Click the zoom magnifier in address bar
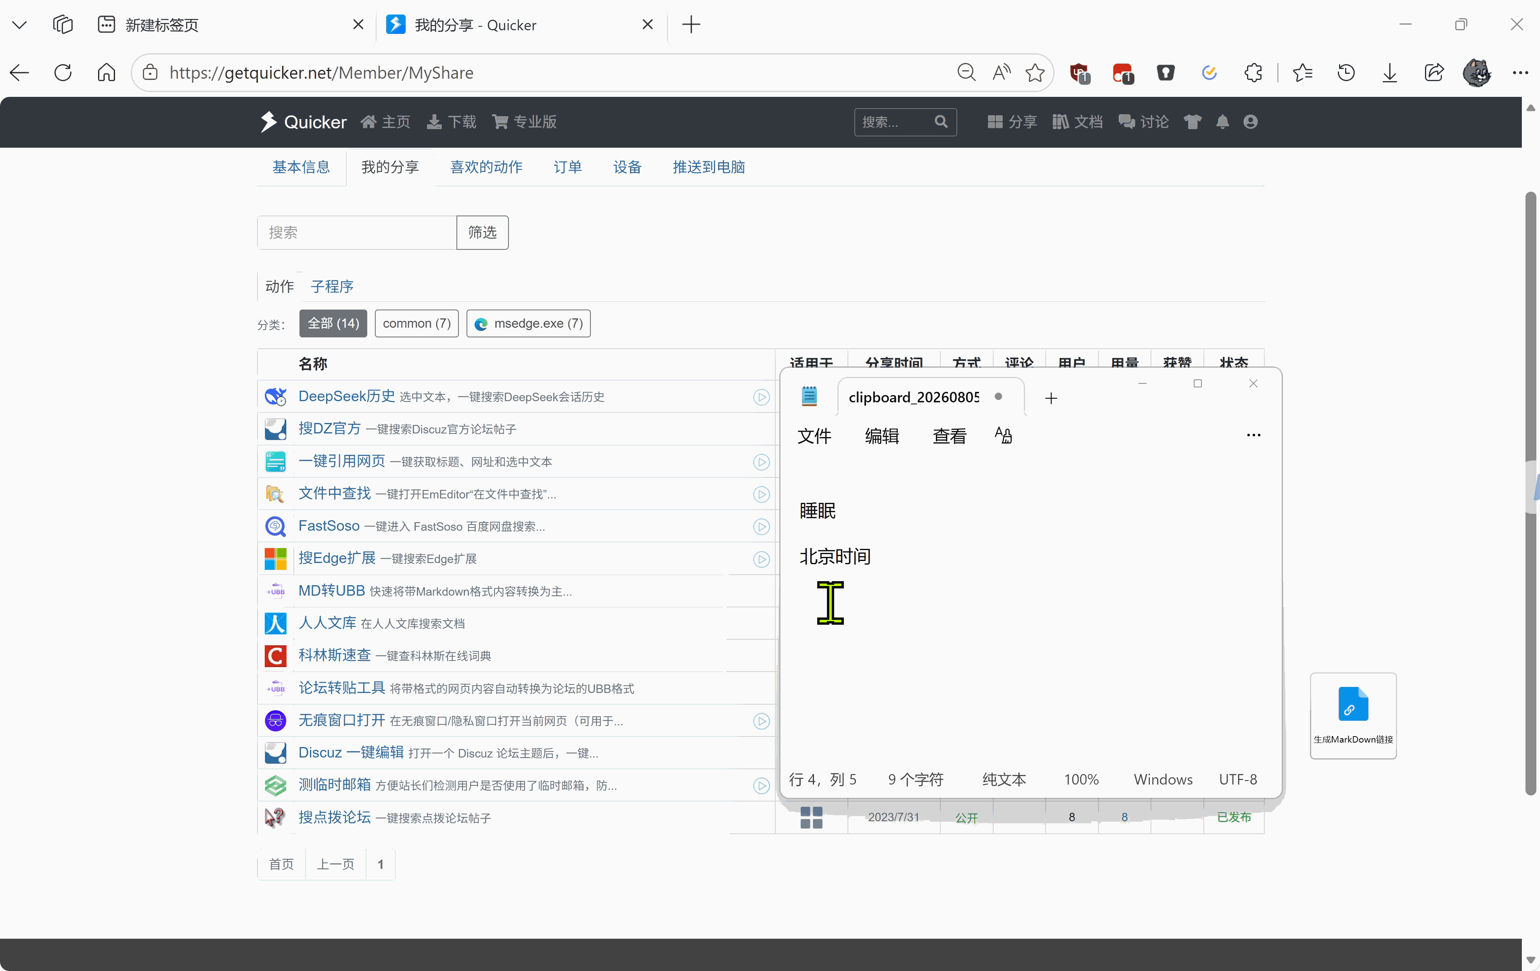Viewport: 1540px width, 971px height. coord(967,73)
